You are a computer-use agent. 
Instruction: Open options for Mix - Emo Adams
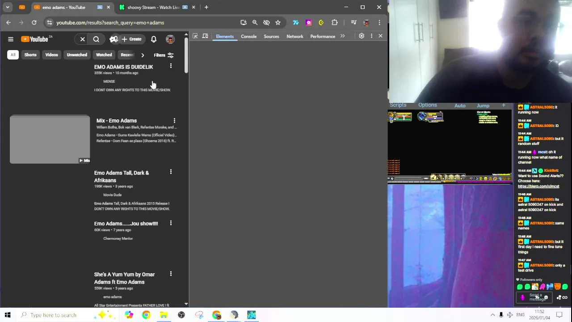click(174, 121)
